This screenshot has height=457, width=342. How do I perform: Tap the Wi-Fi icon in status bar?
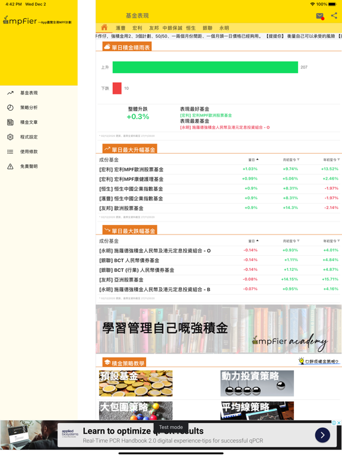(313, 4)
